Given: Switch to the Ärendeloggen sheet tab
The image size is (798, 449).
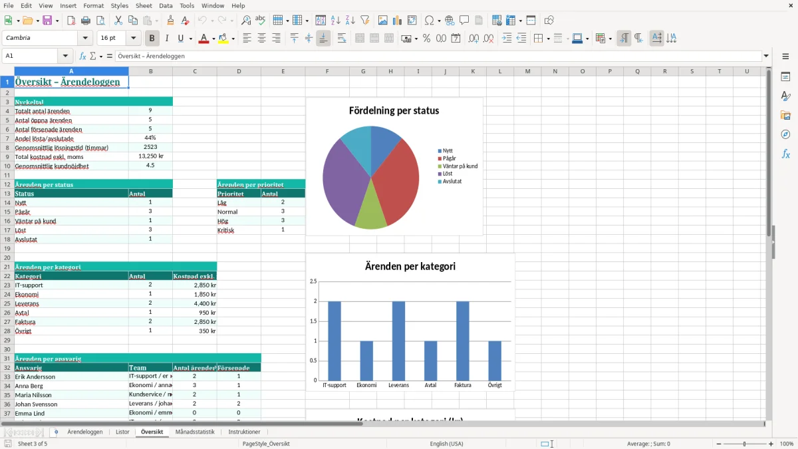Looking at the screenshot, I should (85, 432).
